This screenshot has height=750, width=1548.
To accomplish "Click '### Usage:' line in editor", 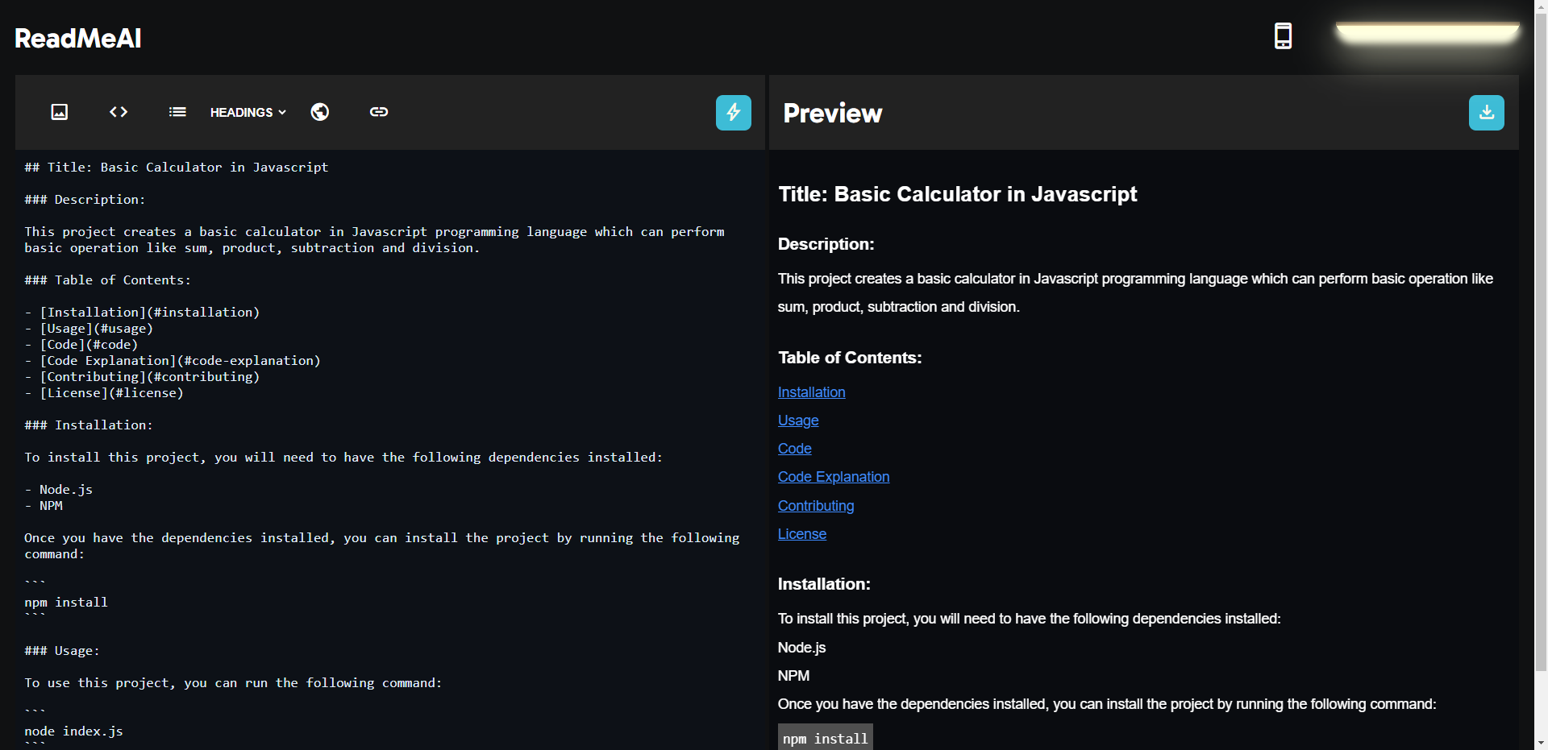I will (x=62, y=651).
